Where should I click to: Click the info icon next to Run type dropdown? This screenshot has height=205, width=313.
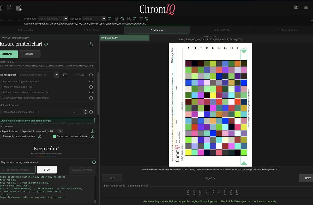point(110,19)
